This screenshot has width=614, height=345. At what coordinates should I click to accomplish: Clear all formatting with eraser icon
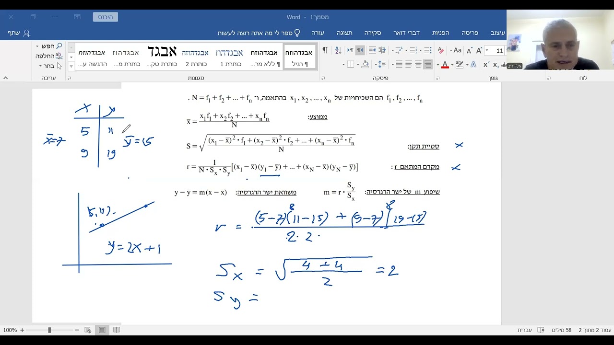click(x=441, y=50)
